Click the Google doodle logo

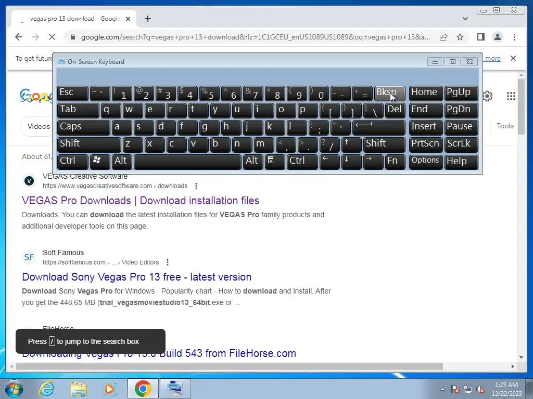[x=36, y=96]
